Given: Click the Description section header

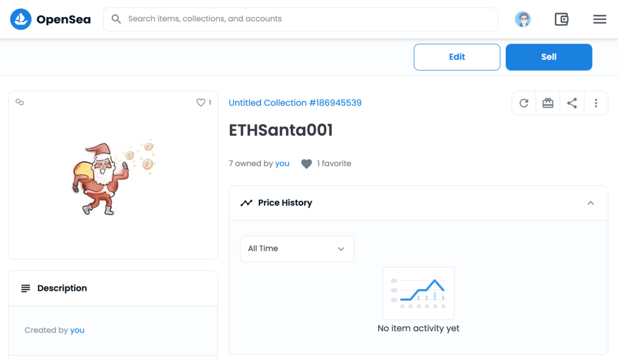Looking at the screenshot, I should pos(62,288).
